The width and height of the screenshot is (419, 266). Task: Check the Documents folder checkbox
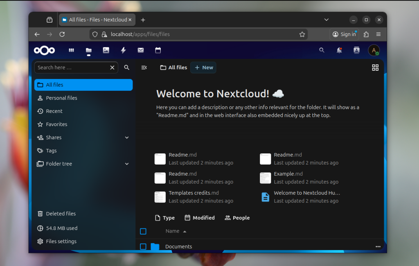(143, 246)
